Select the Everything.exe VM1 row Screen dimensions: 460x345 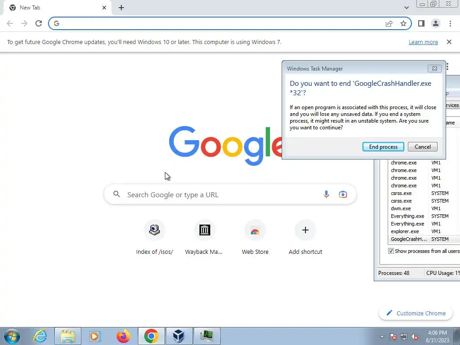[424, 224]
